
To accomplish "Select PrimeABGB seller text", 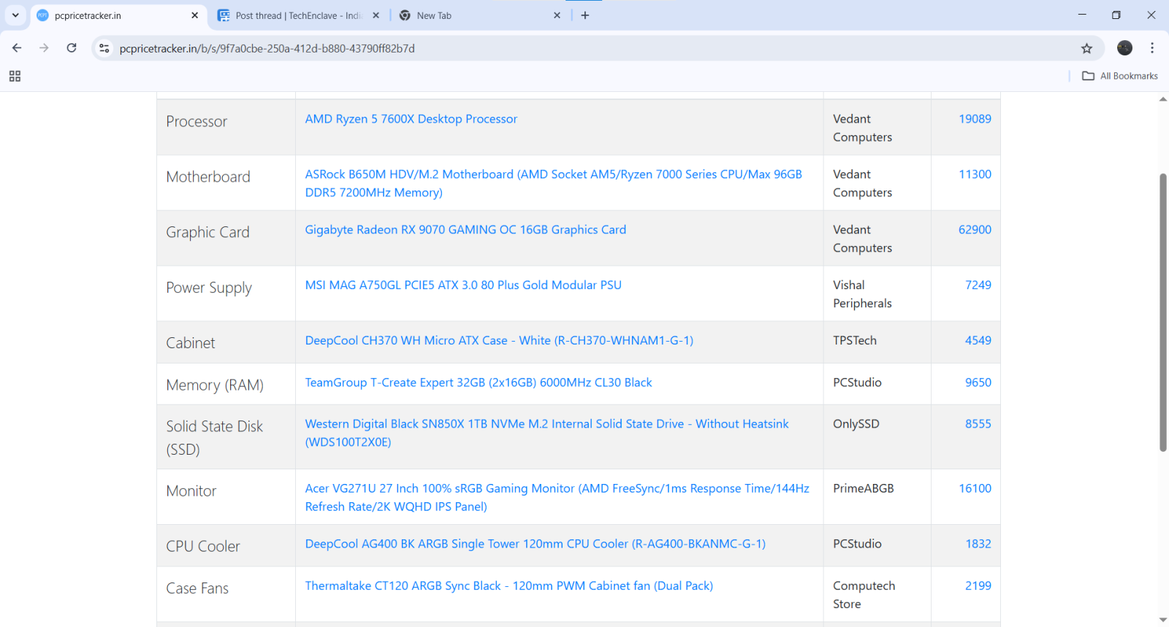I will pyautogui.click(x=864, y=488).
